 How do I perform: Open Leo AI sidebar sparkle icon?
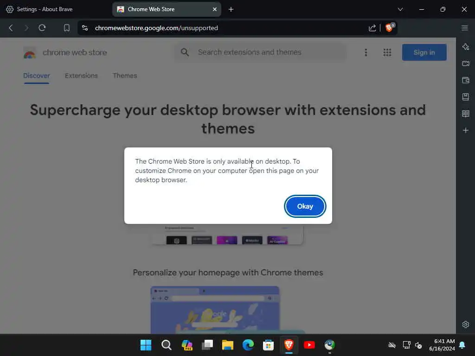[466, 47]
